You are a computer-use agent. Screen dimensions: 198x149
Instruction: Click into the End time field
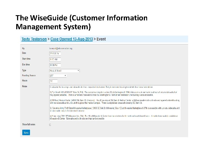pos(55,65)
